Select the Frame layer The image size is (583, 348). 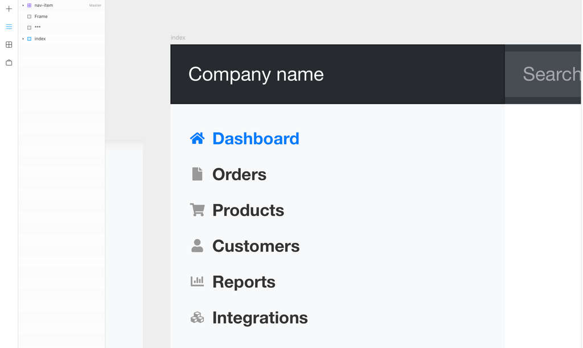41,16
